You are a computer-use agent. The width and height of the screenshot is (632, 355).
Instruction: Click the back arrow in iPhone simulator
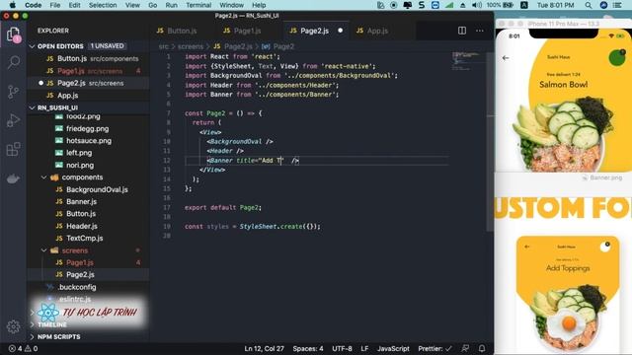506,58
